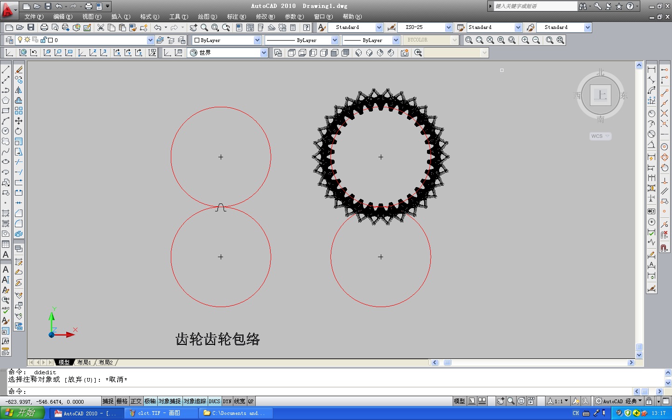Toggle the 正交 ortho mode button

coord(136,401)
